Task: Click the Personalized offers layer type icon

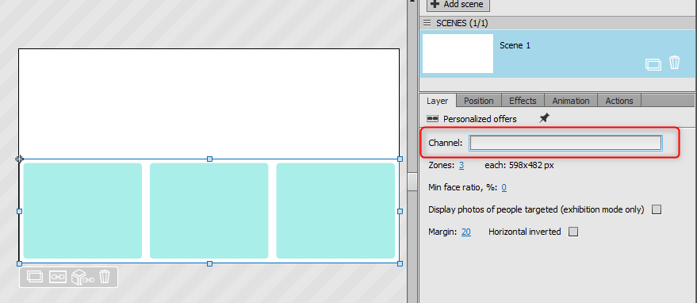Action: point(432,119)
